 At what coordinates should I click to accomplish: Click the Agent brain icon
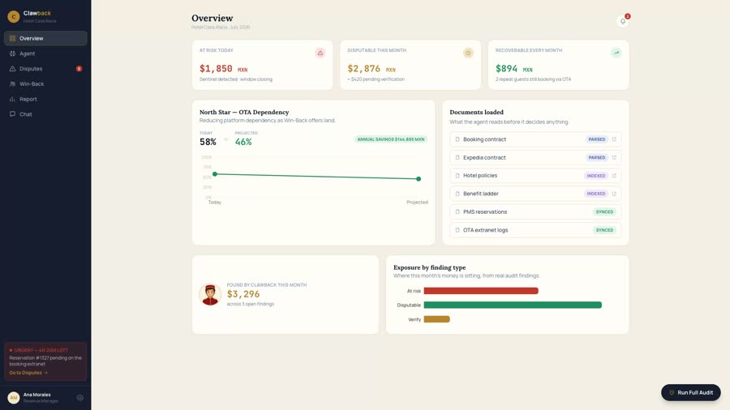pos(12,53)
